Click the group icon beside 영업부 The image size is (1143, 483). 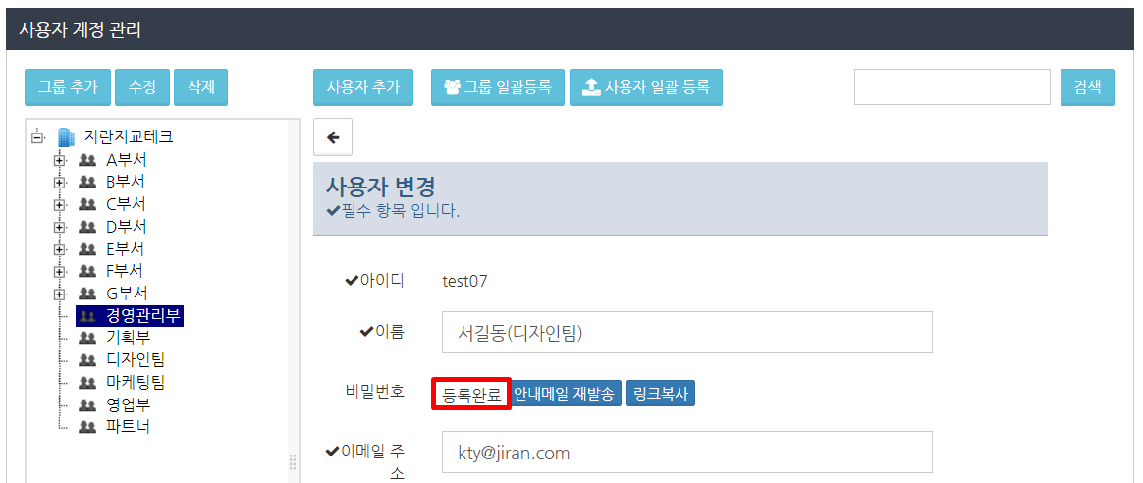click(x=86, y=404)
